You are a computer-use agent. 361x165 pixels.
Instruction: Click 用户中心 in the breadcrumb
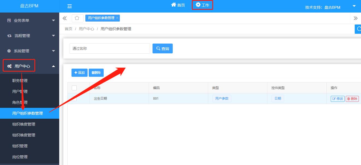(x=86, y=29)
